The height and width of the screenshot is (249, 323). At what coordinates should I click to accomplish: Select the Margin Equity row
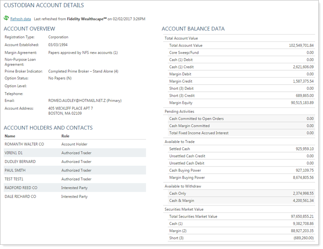coord(239,103)
